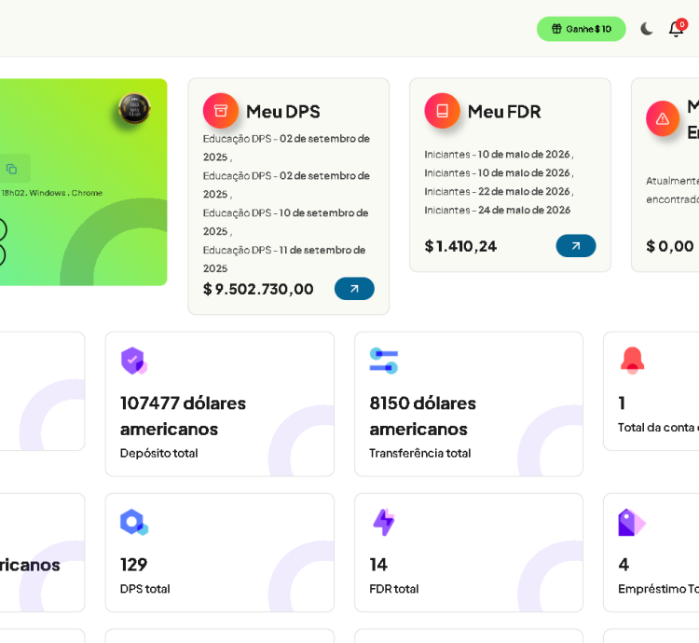Viewport: 699px width, 643px height.
Task: Click the $ 9.502.730,00 DPS amount
Action: 258,289
